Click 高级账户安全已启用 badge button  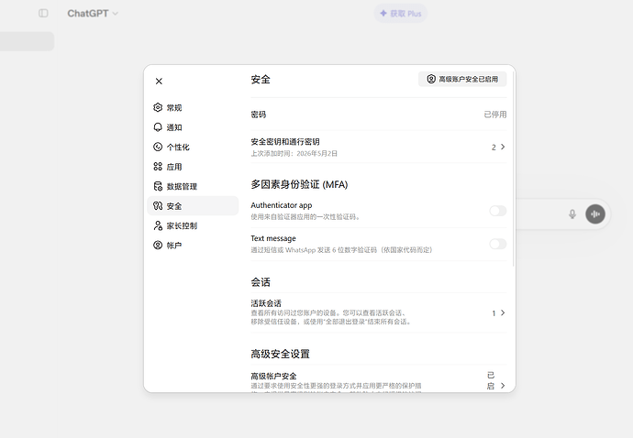(462, 79)
